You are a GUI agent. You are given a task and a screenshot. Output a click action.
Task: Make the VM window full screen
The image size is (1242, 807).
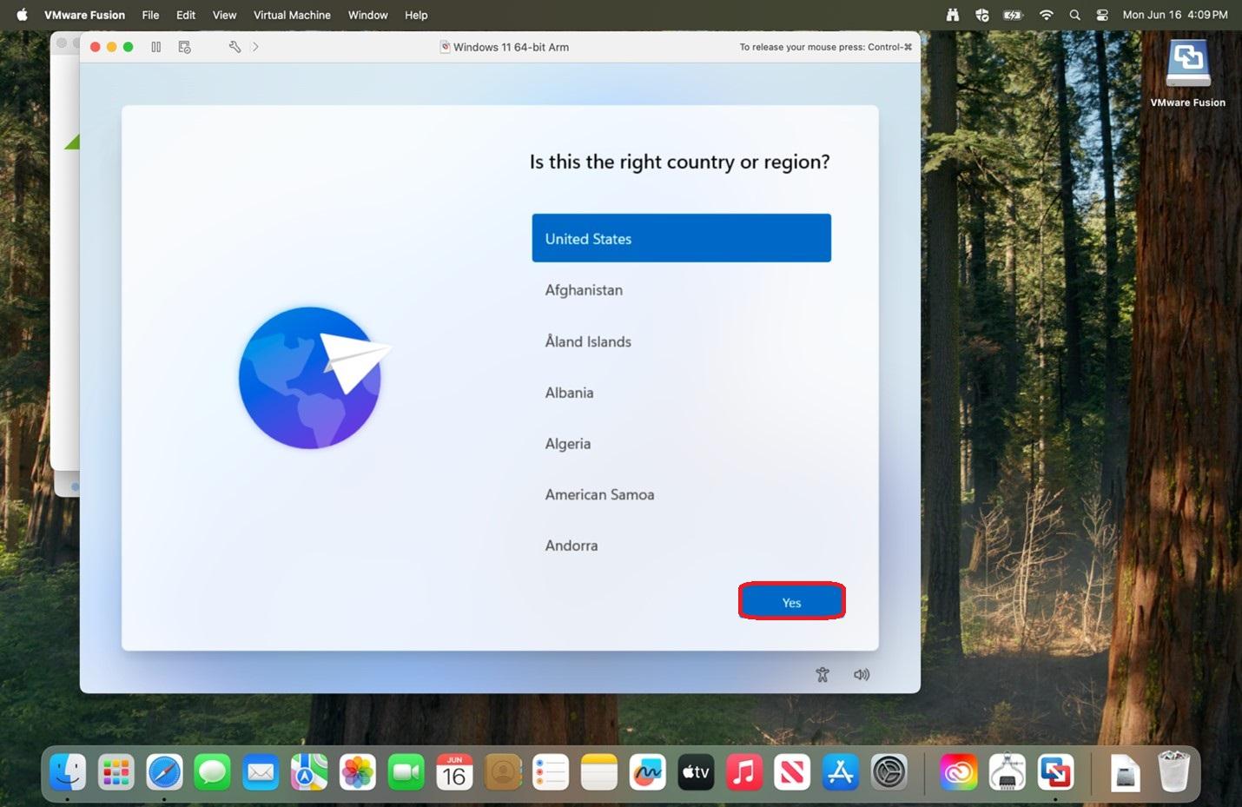coord(129,47)
